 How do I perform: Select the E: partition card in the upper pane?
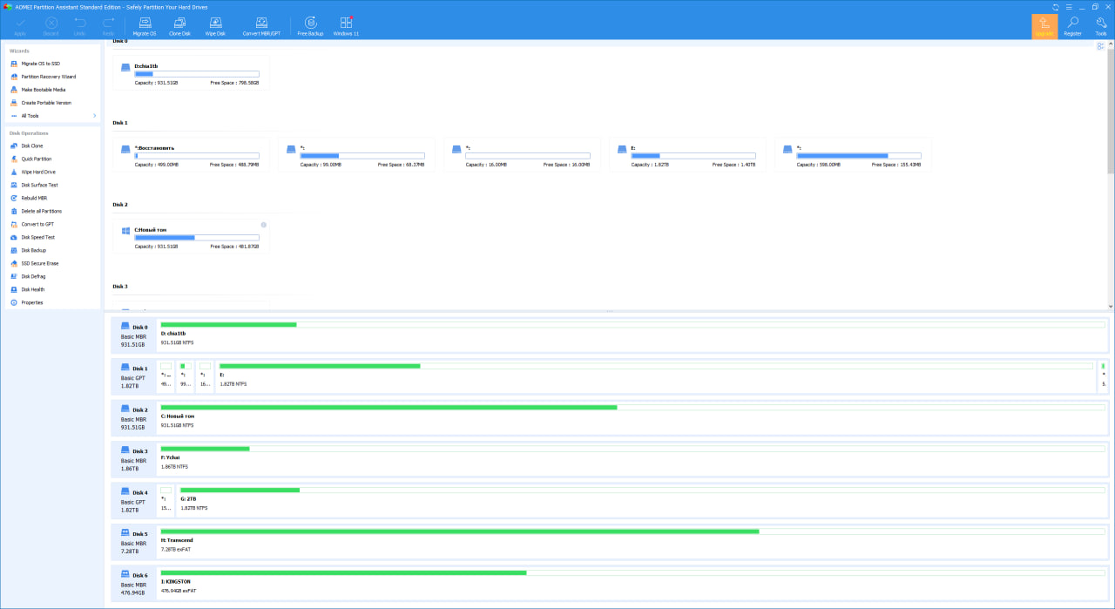click(687, 155)
